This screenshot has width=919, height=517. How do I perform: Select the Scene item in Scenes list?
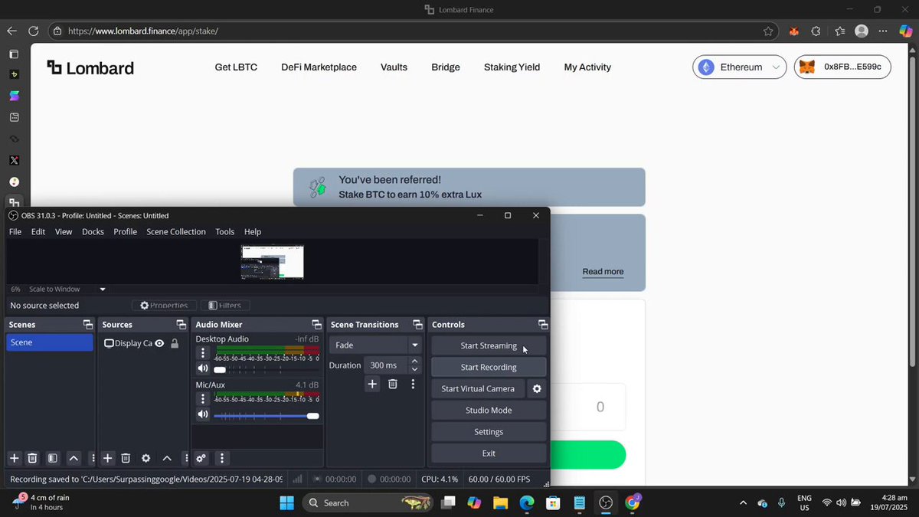click(50, 342)
